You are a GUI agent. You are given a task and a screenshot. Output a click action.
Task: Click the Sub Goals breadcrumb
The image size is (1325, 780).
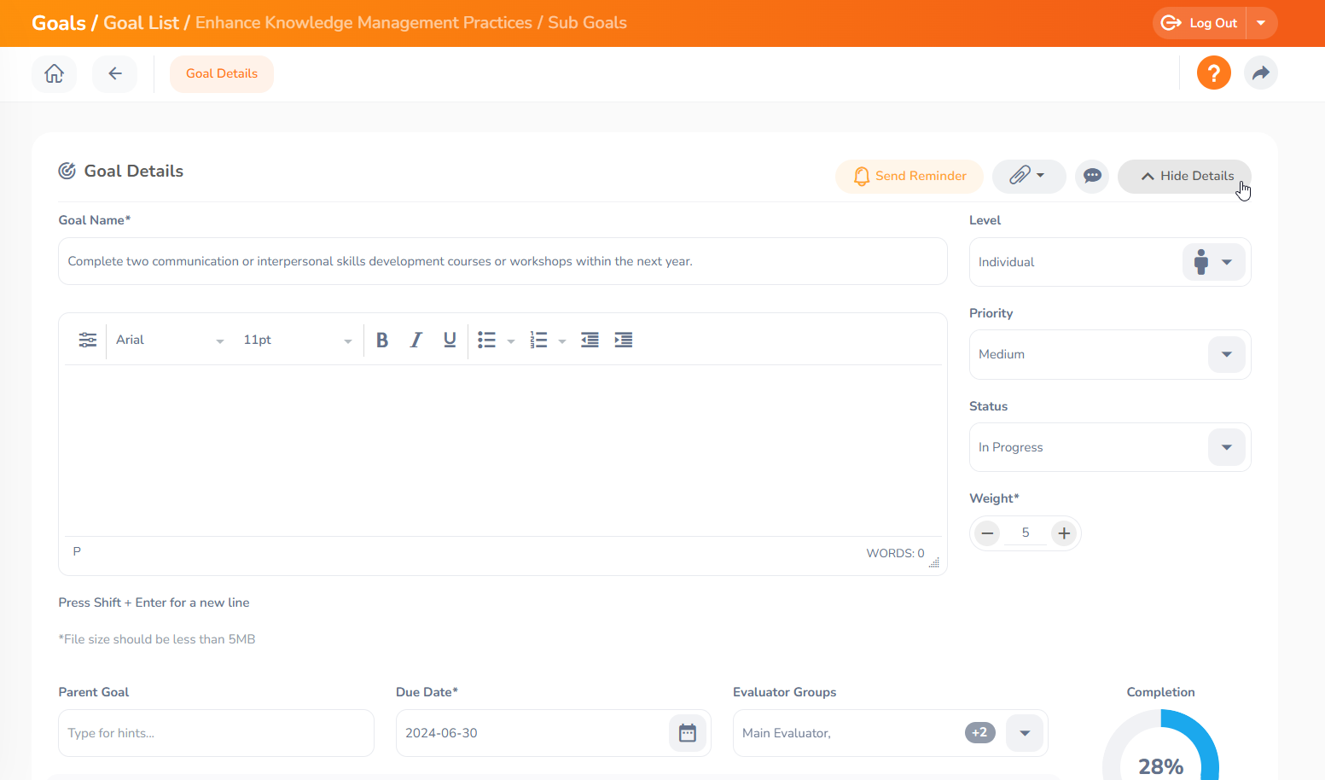[587, 23]
